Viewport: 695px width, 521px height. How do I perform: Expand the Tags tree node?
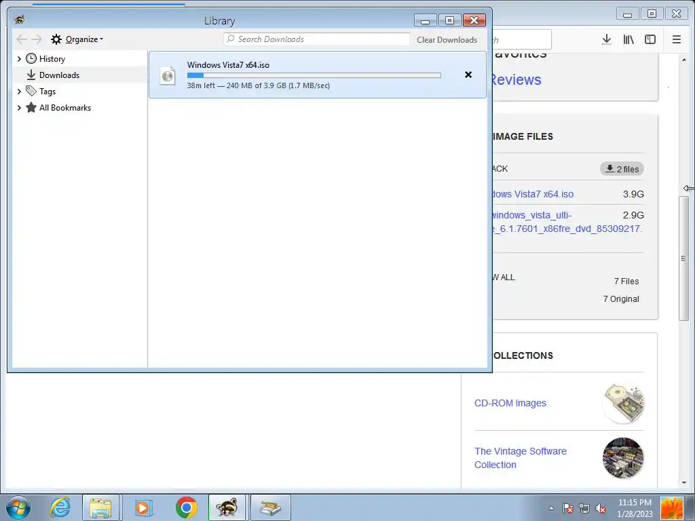(x=19, y=92)
